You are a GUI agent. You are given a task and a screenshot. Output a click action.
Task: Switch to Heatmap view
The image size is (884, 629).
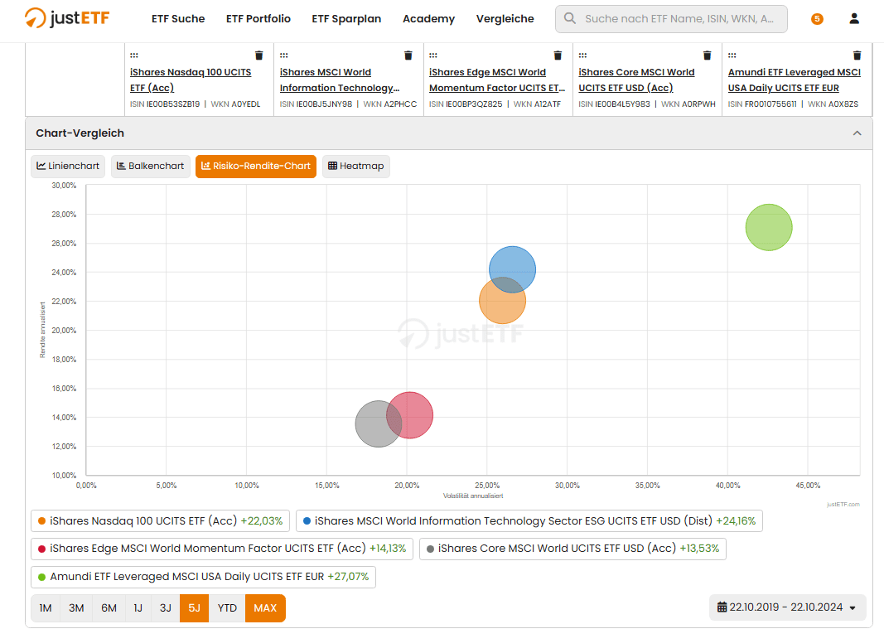click(x=355, y=166)
